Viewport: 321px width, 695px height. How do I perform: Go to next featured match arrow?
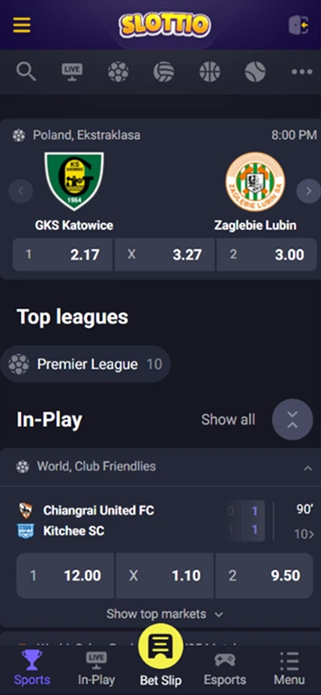[x=308, y=191]
